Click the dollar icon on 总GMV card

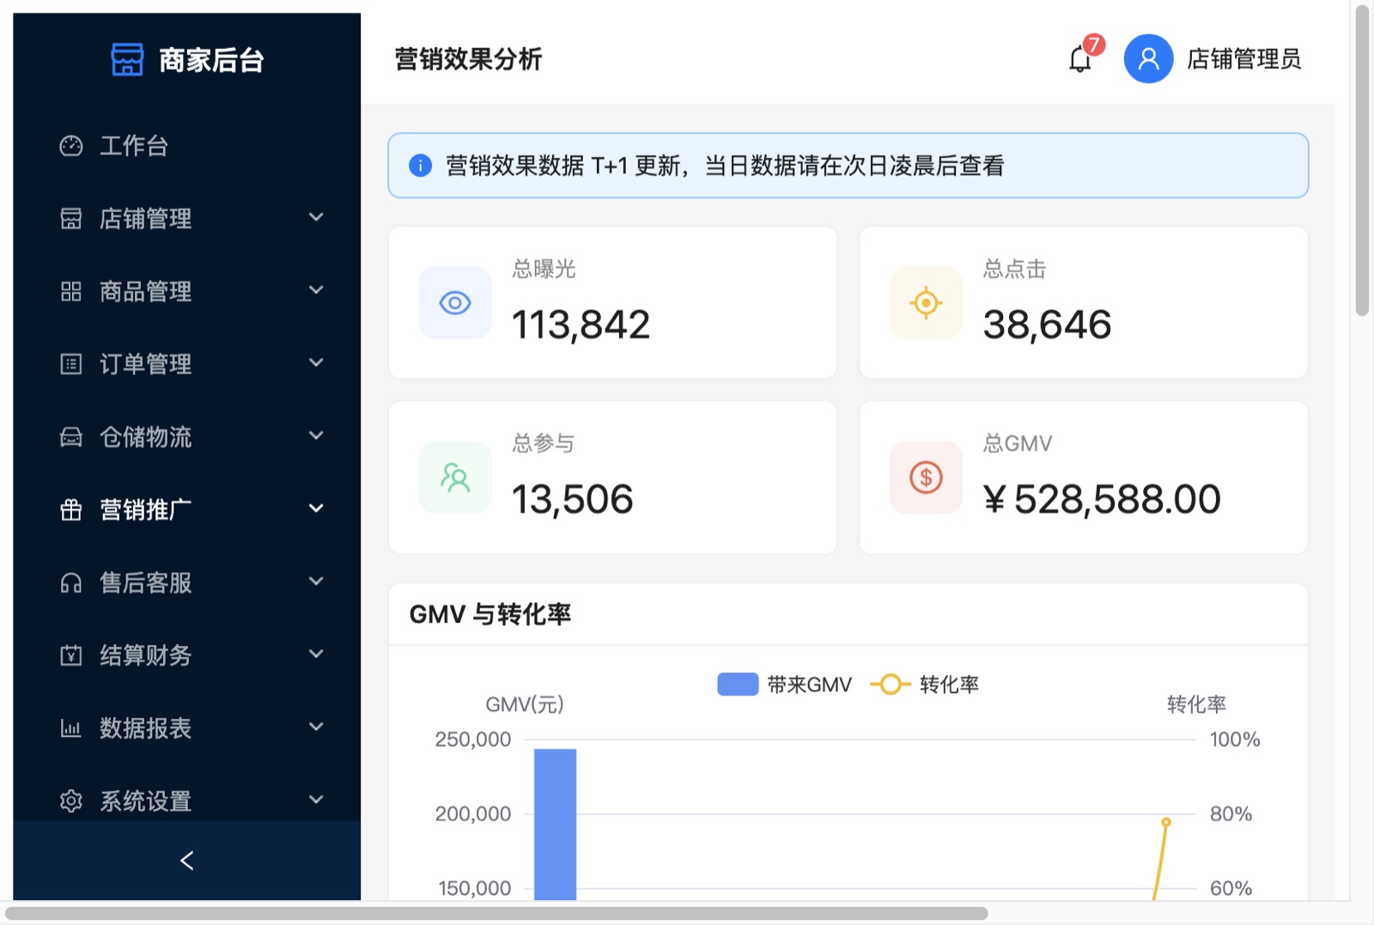tap(926, 478)
